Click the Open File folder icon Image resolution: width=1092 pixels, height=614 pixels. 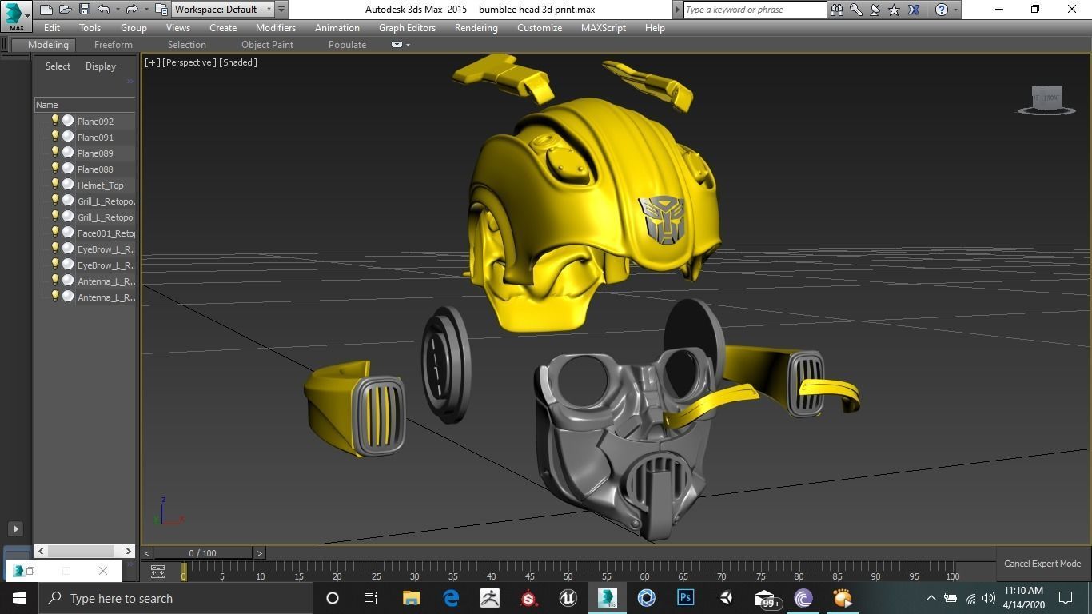coord(65,10)
